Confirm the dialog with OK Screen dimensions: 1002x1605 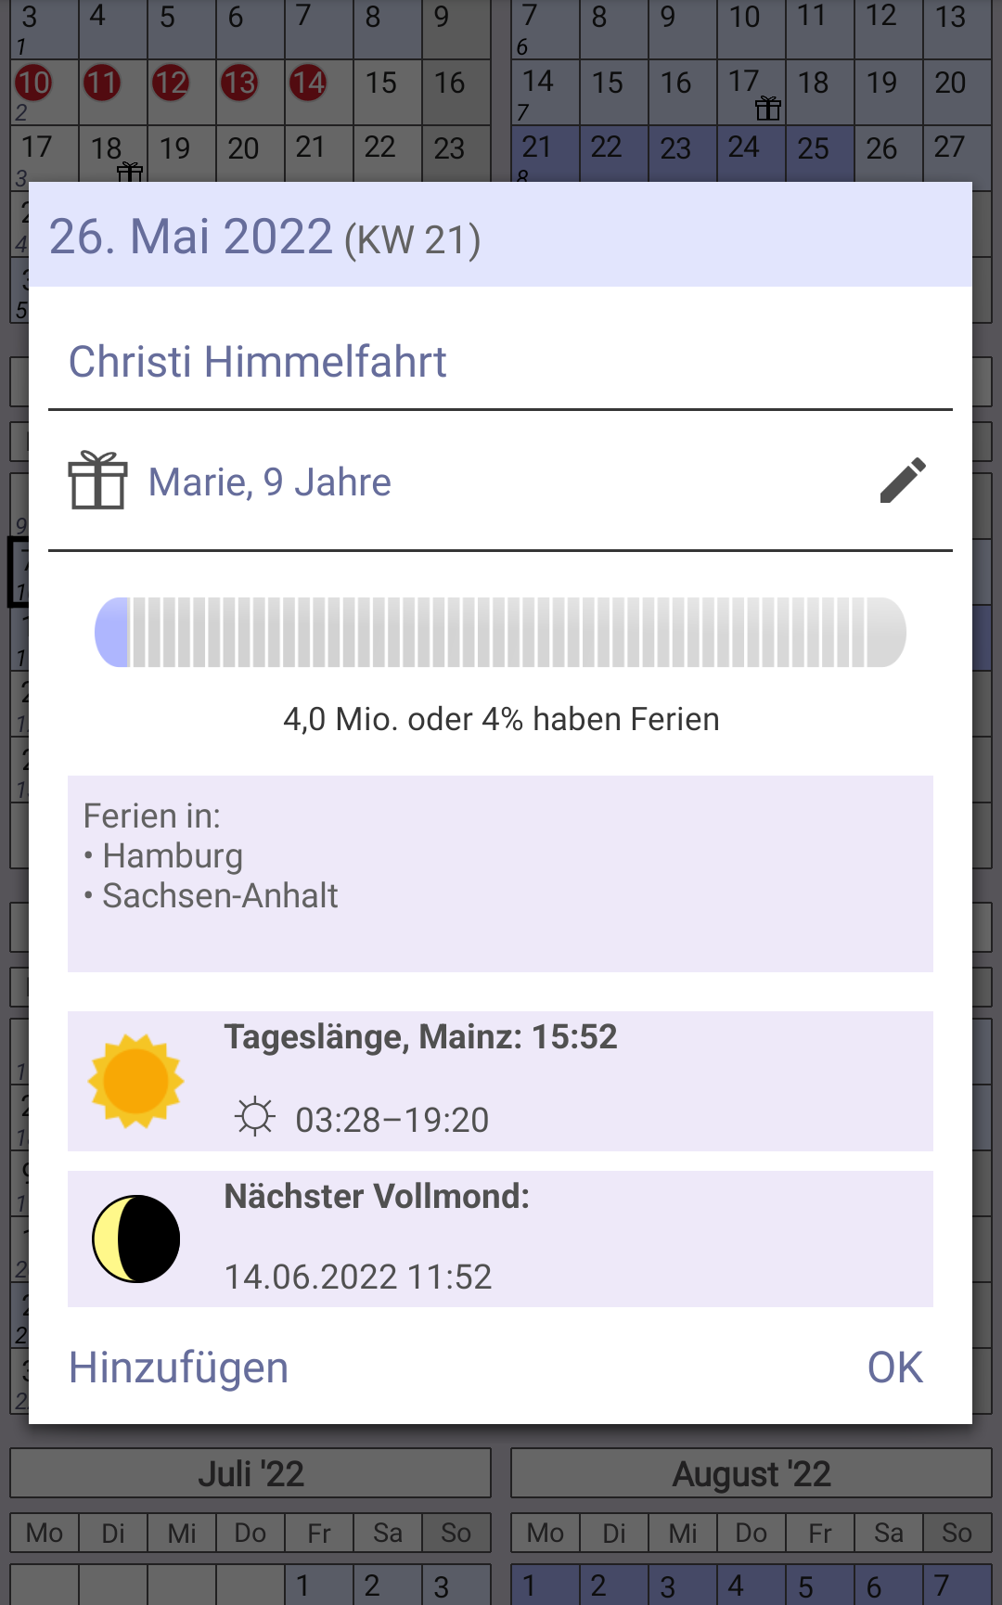895,1367
